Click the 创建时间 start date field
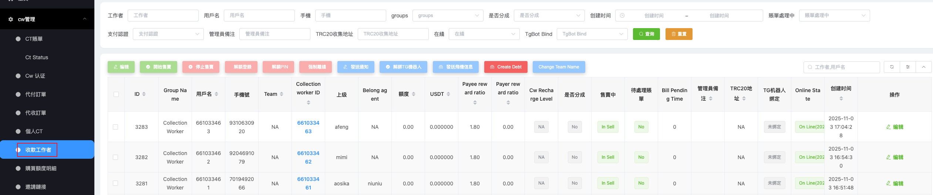Screen dimensions: 933x195 (654, 16)
